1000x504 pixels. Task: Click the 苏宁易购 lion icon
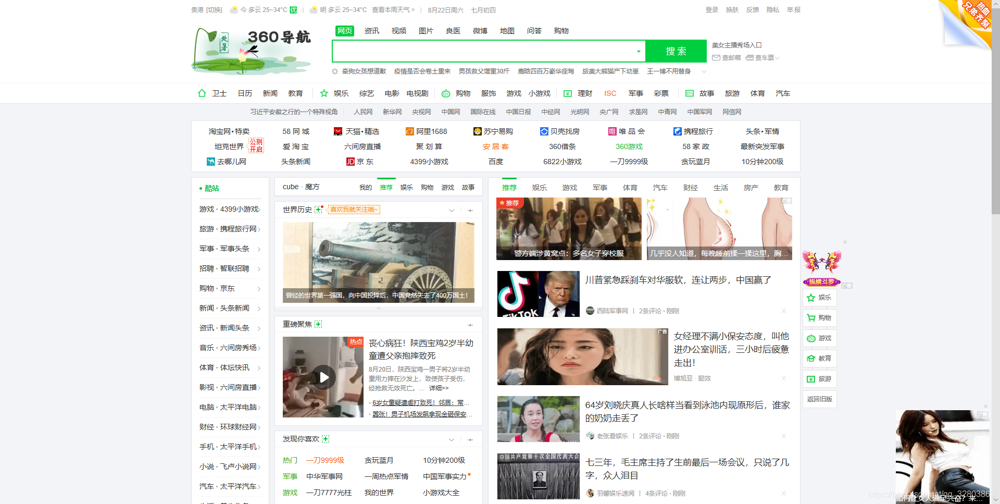tap(478, 131)
